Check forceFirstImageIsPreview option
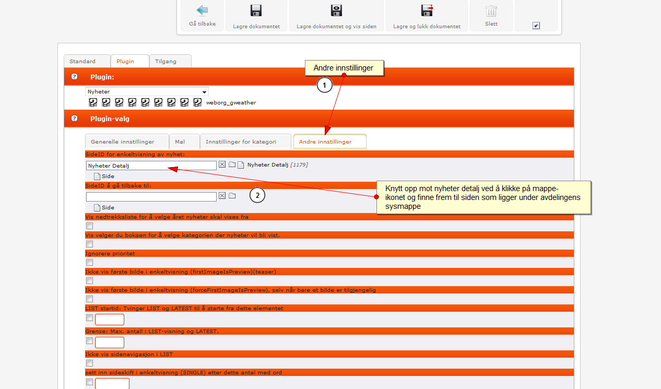The width and height of the screenshot is (661, 389). coord(90,299)
